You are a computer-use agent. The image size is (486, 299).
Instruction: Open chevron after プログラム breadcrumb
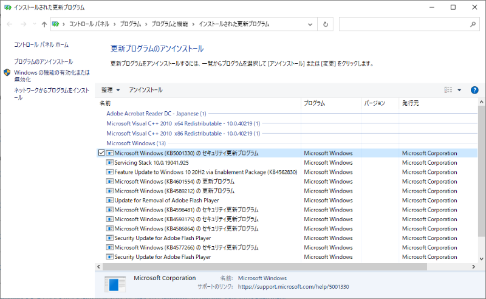pos(146,24)
